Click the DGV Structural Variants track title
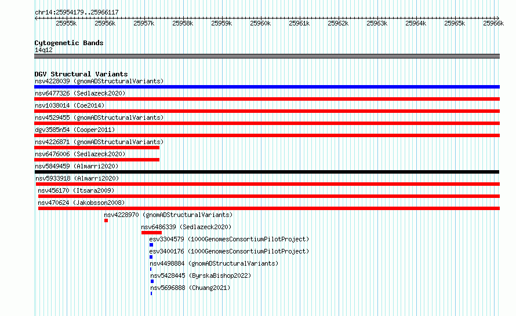 click(81, 74)
